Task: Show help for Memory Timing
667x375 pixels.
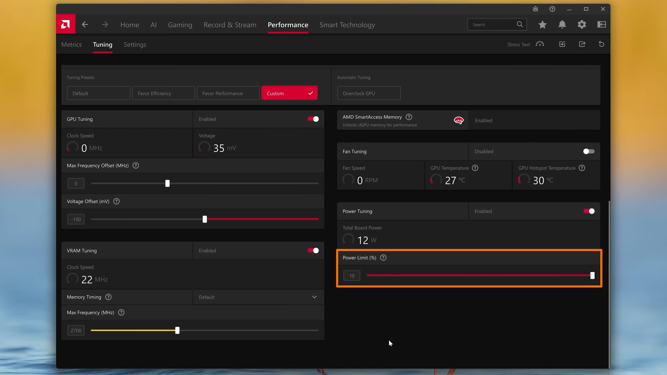Action: (108, 297)
